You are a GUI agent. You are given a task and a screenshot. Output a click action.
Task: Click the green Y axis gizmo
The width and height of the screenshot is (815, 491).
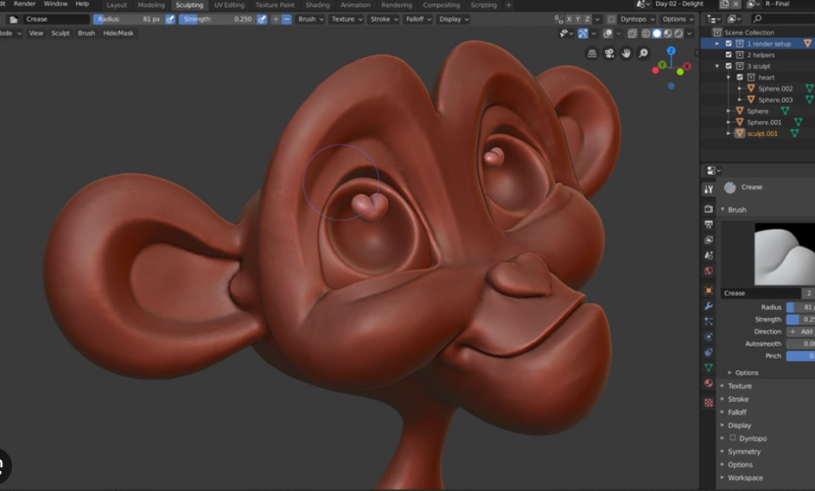pos(661,65)
